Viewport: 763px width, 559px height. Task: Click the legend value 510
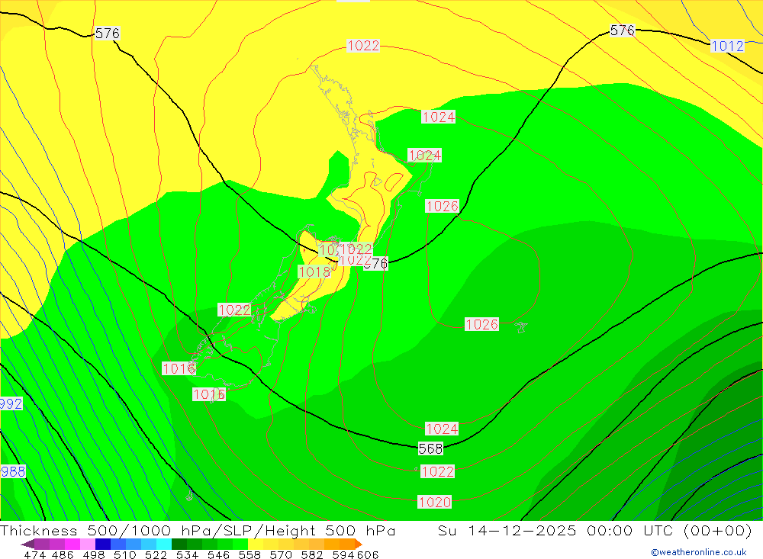(x=125, y=554)
